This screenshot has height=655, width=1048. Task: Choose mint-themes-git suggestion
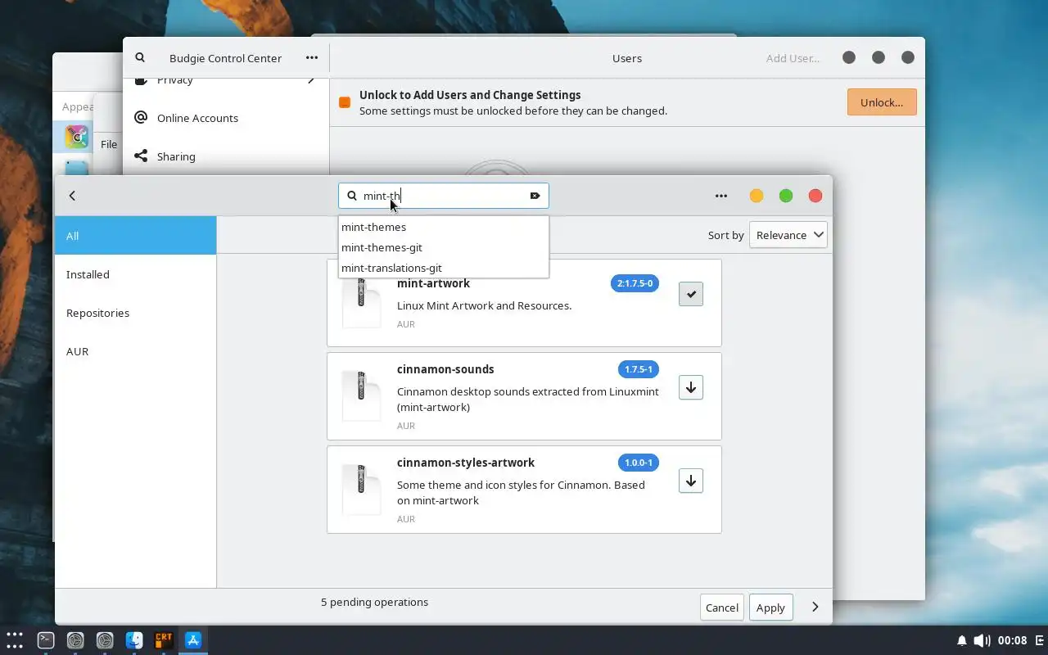(x=443, y=247)
